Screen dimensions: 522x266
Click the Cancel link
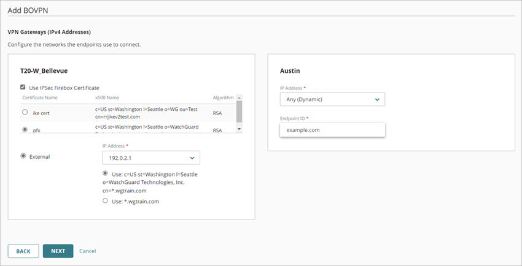click(x=88, y=251)
